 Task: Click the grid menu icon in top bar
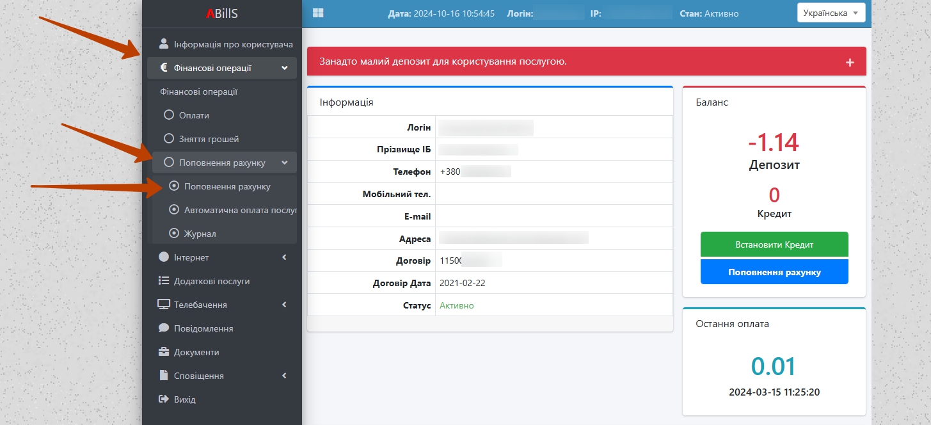[318, 13]
